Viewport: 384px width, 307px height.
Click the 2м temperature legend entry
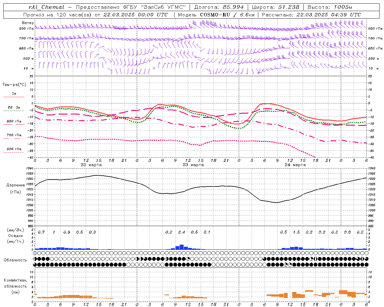coord(14,94)
